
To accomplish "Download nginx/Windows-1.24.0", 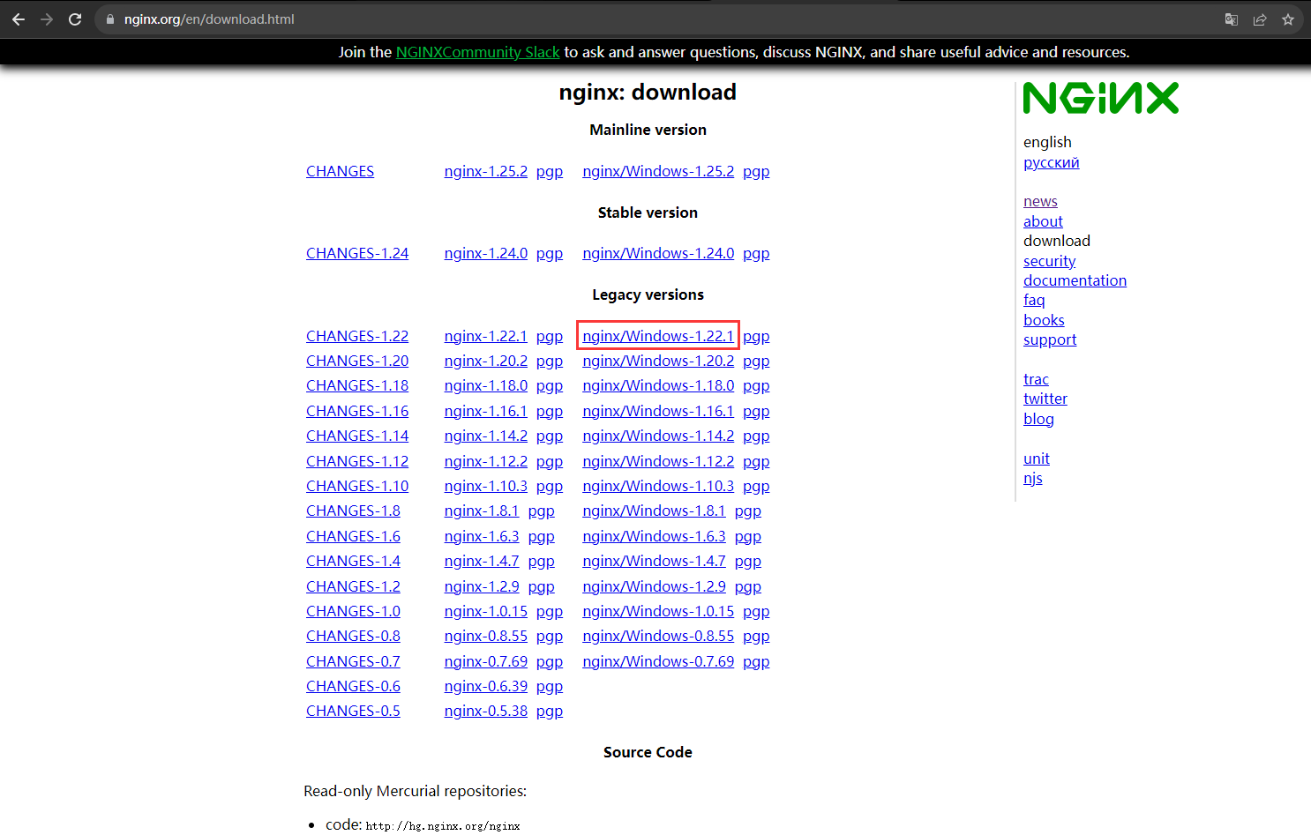I will click(658, 253).
